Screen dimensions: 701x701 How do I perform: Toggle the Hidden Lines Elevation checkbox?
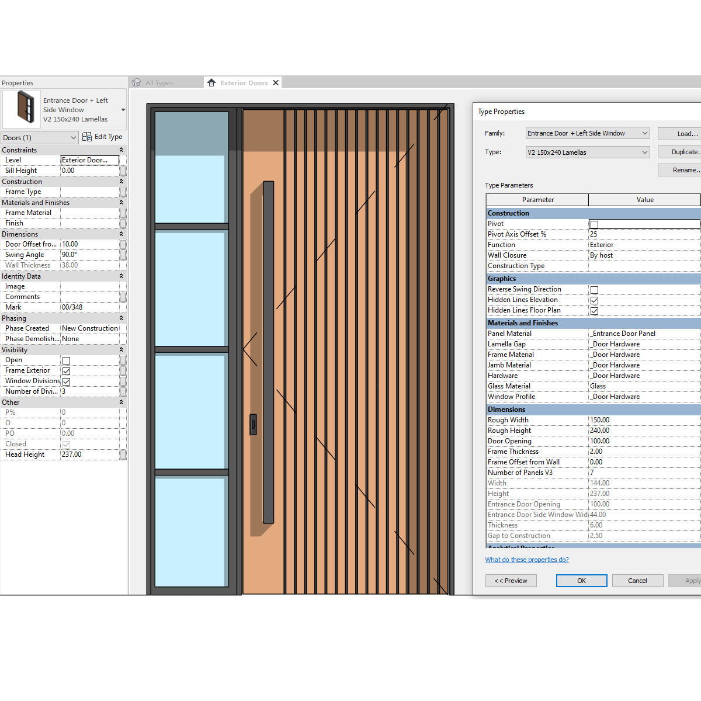pos(594,300)
